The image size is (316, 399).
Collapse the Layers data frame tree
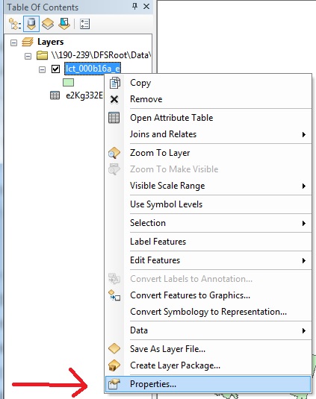click(x=13, y=43)
